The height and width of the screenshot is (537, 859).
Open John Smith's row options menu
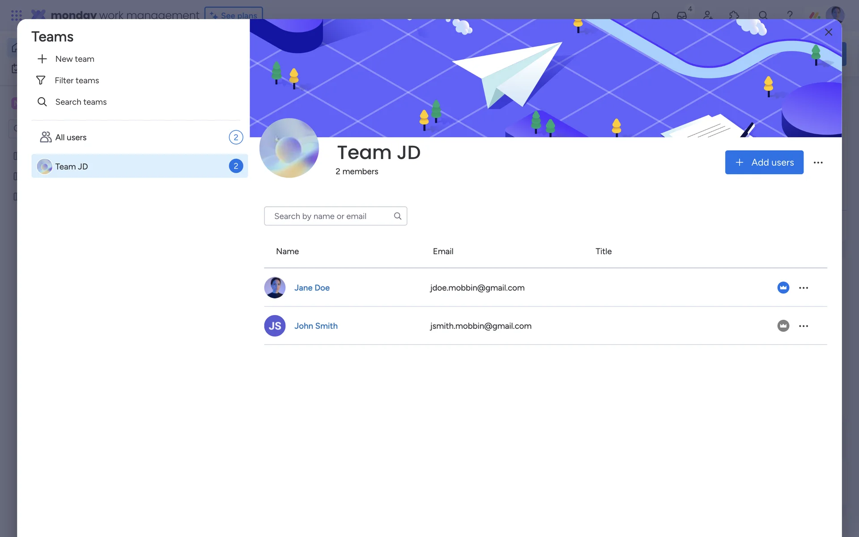point(804,326)
